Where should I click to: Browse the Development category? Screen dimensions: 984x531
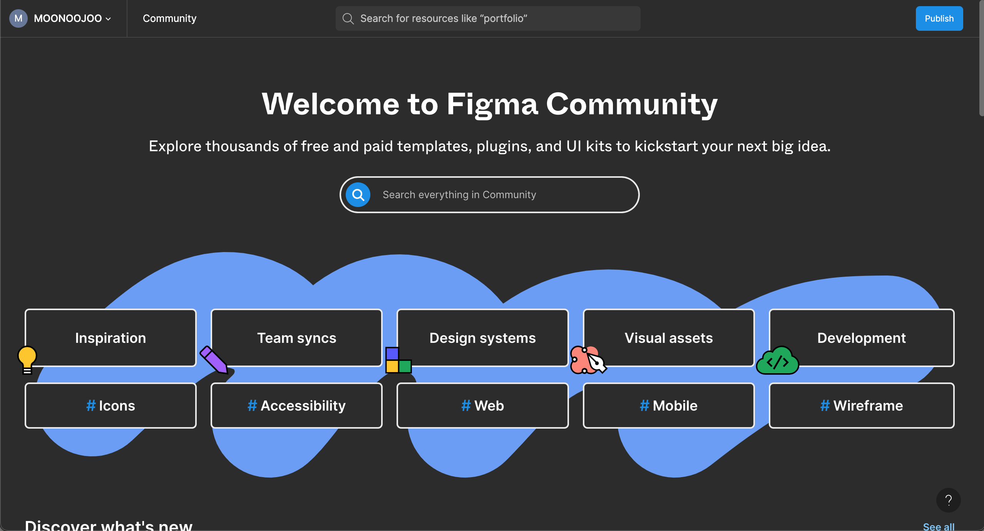(861, 338)
